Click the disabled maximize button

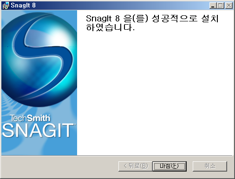tap(221, 6)
